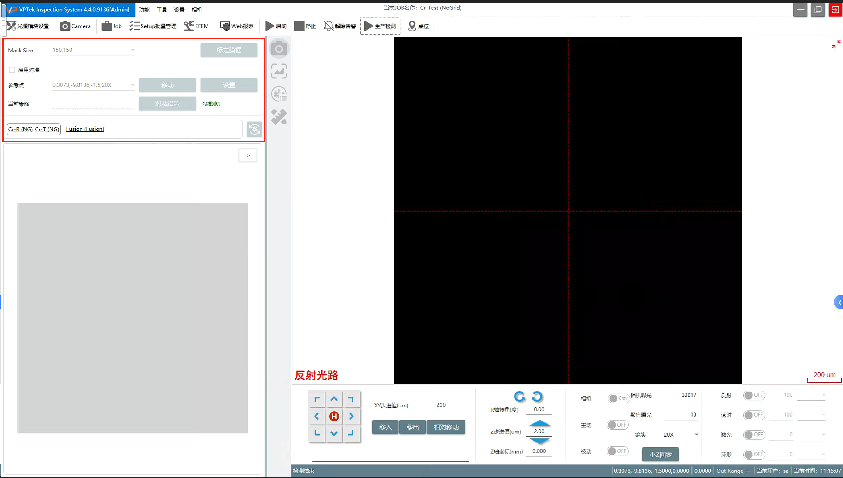Open Web报表 report
Viewport: 843px width, 478px height.
click(x=236, y=26)
